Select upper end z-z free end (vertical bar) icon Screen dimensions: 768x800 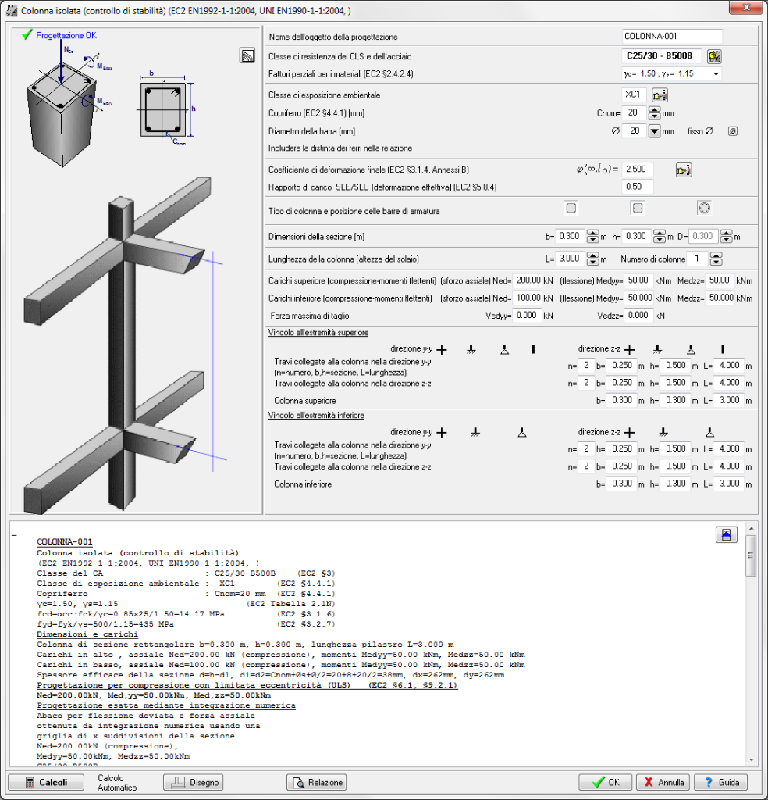pyautogui.click(x=722, y=349)
